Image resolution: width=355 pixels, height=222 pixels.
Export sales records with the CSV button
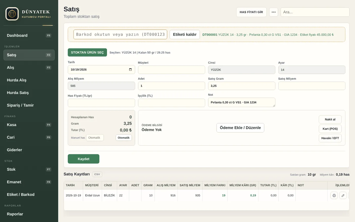97,174
